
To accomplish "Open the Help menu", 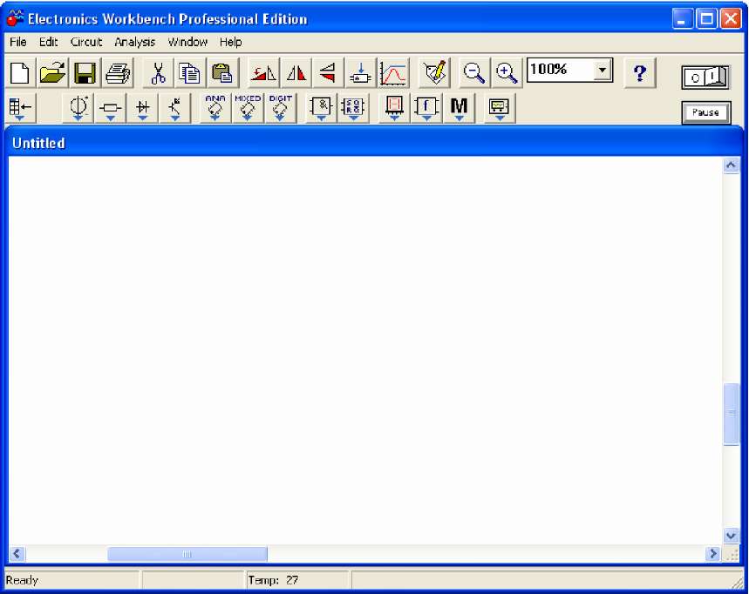I will 231,42.
